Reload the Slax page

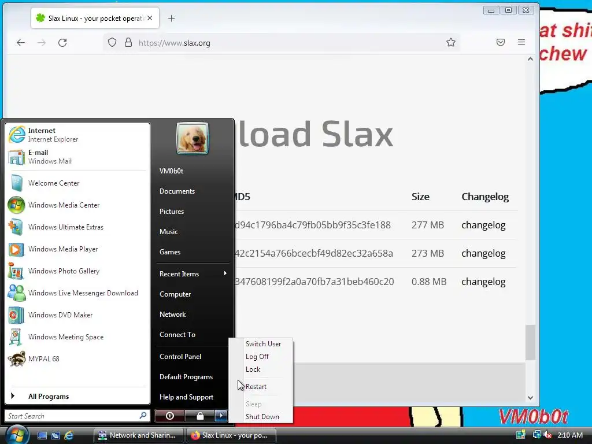pos(62,43)
